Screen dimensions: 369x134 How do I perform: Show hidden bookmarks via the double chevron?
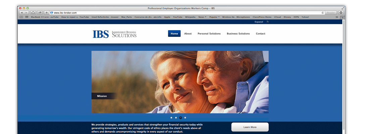pos(337,17)
